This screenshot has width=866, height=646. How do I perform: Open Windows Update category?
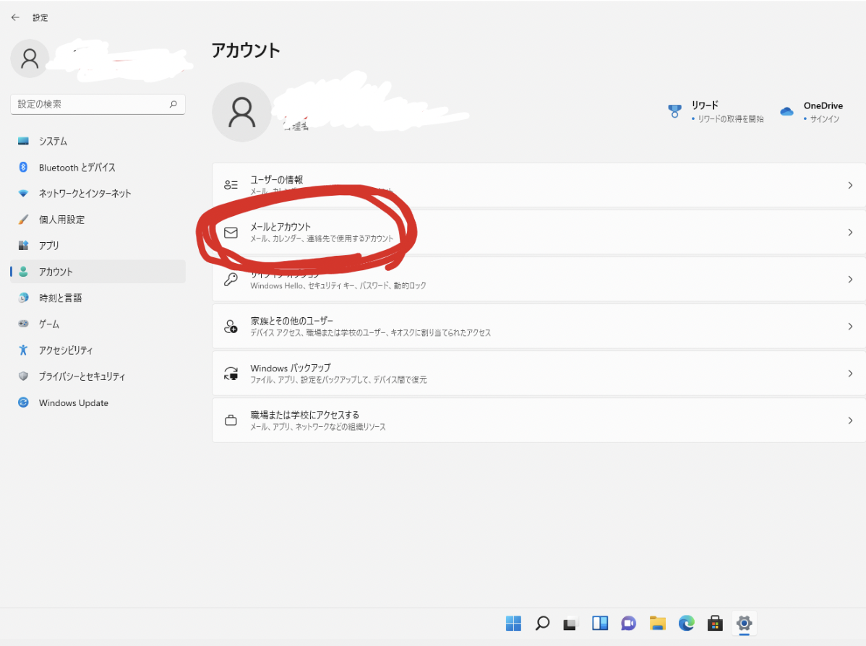[x=98, y=402]
